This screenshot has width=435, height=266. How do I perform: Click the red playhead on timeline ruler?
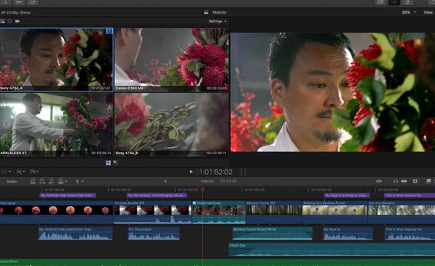[202, 189]
